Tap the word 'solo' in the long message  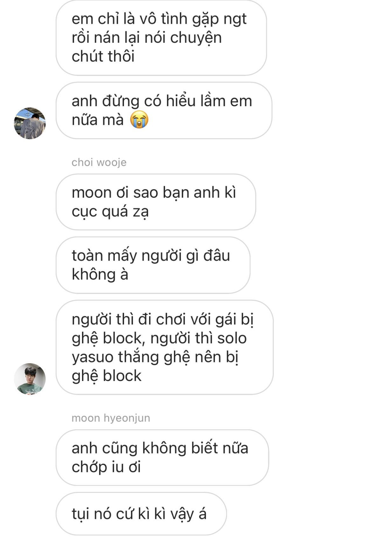click(x=232, y=338)
